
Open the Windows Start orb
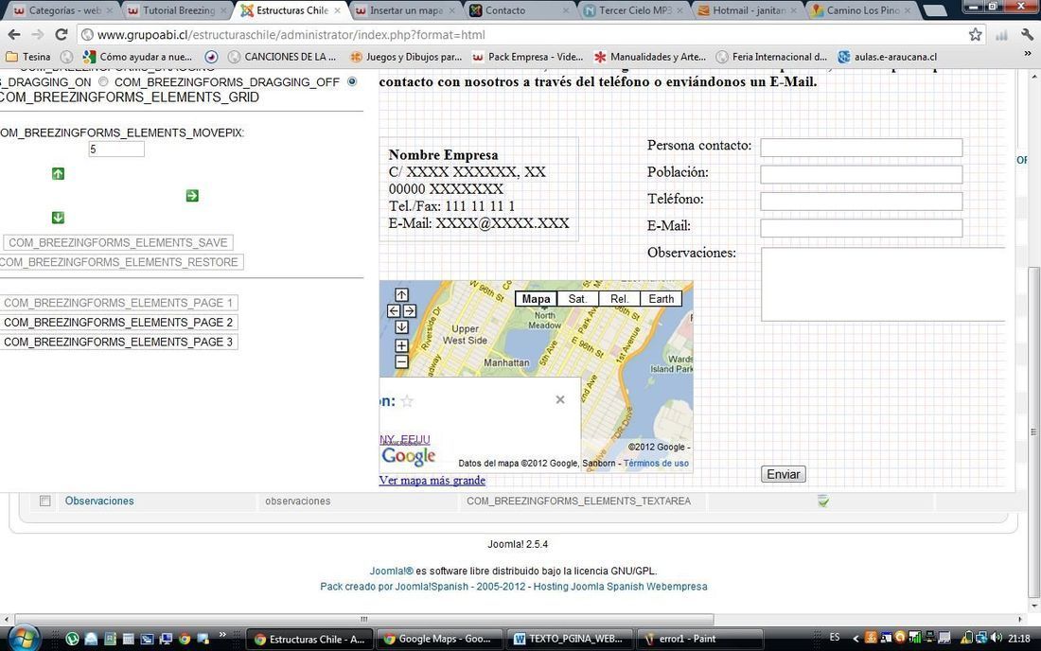24,639
